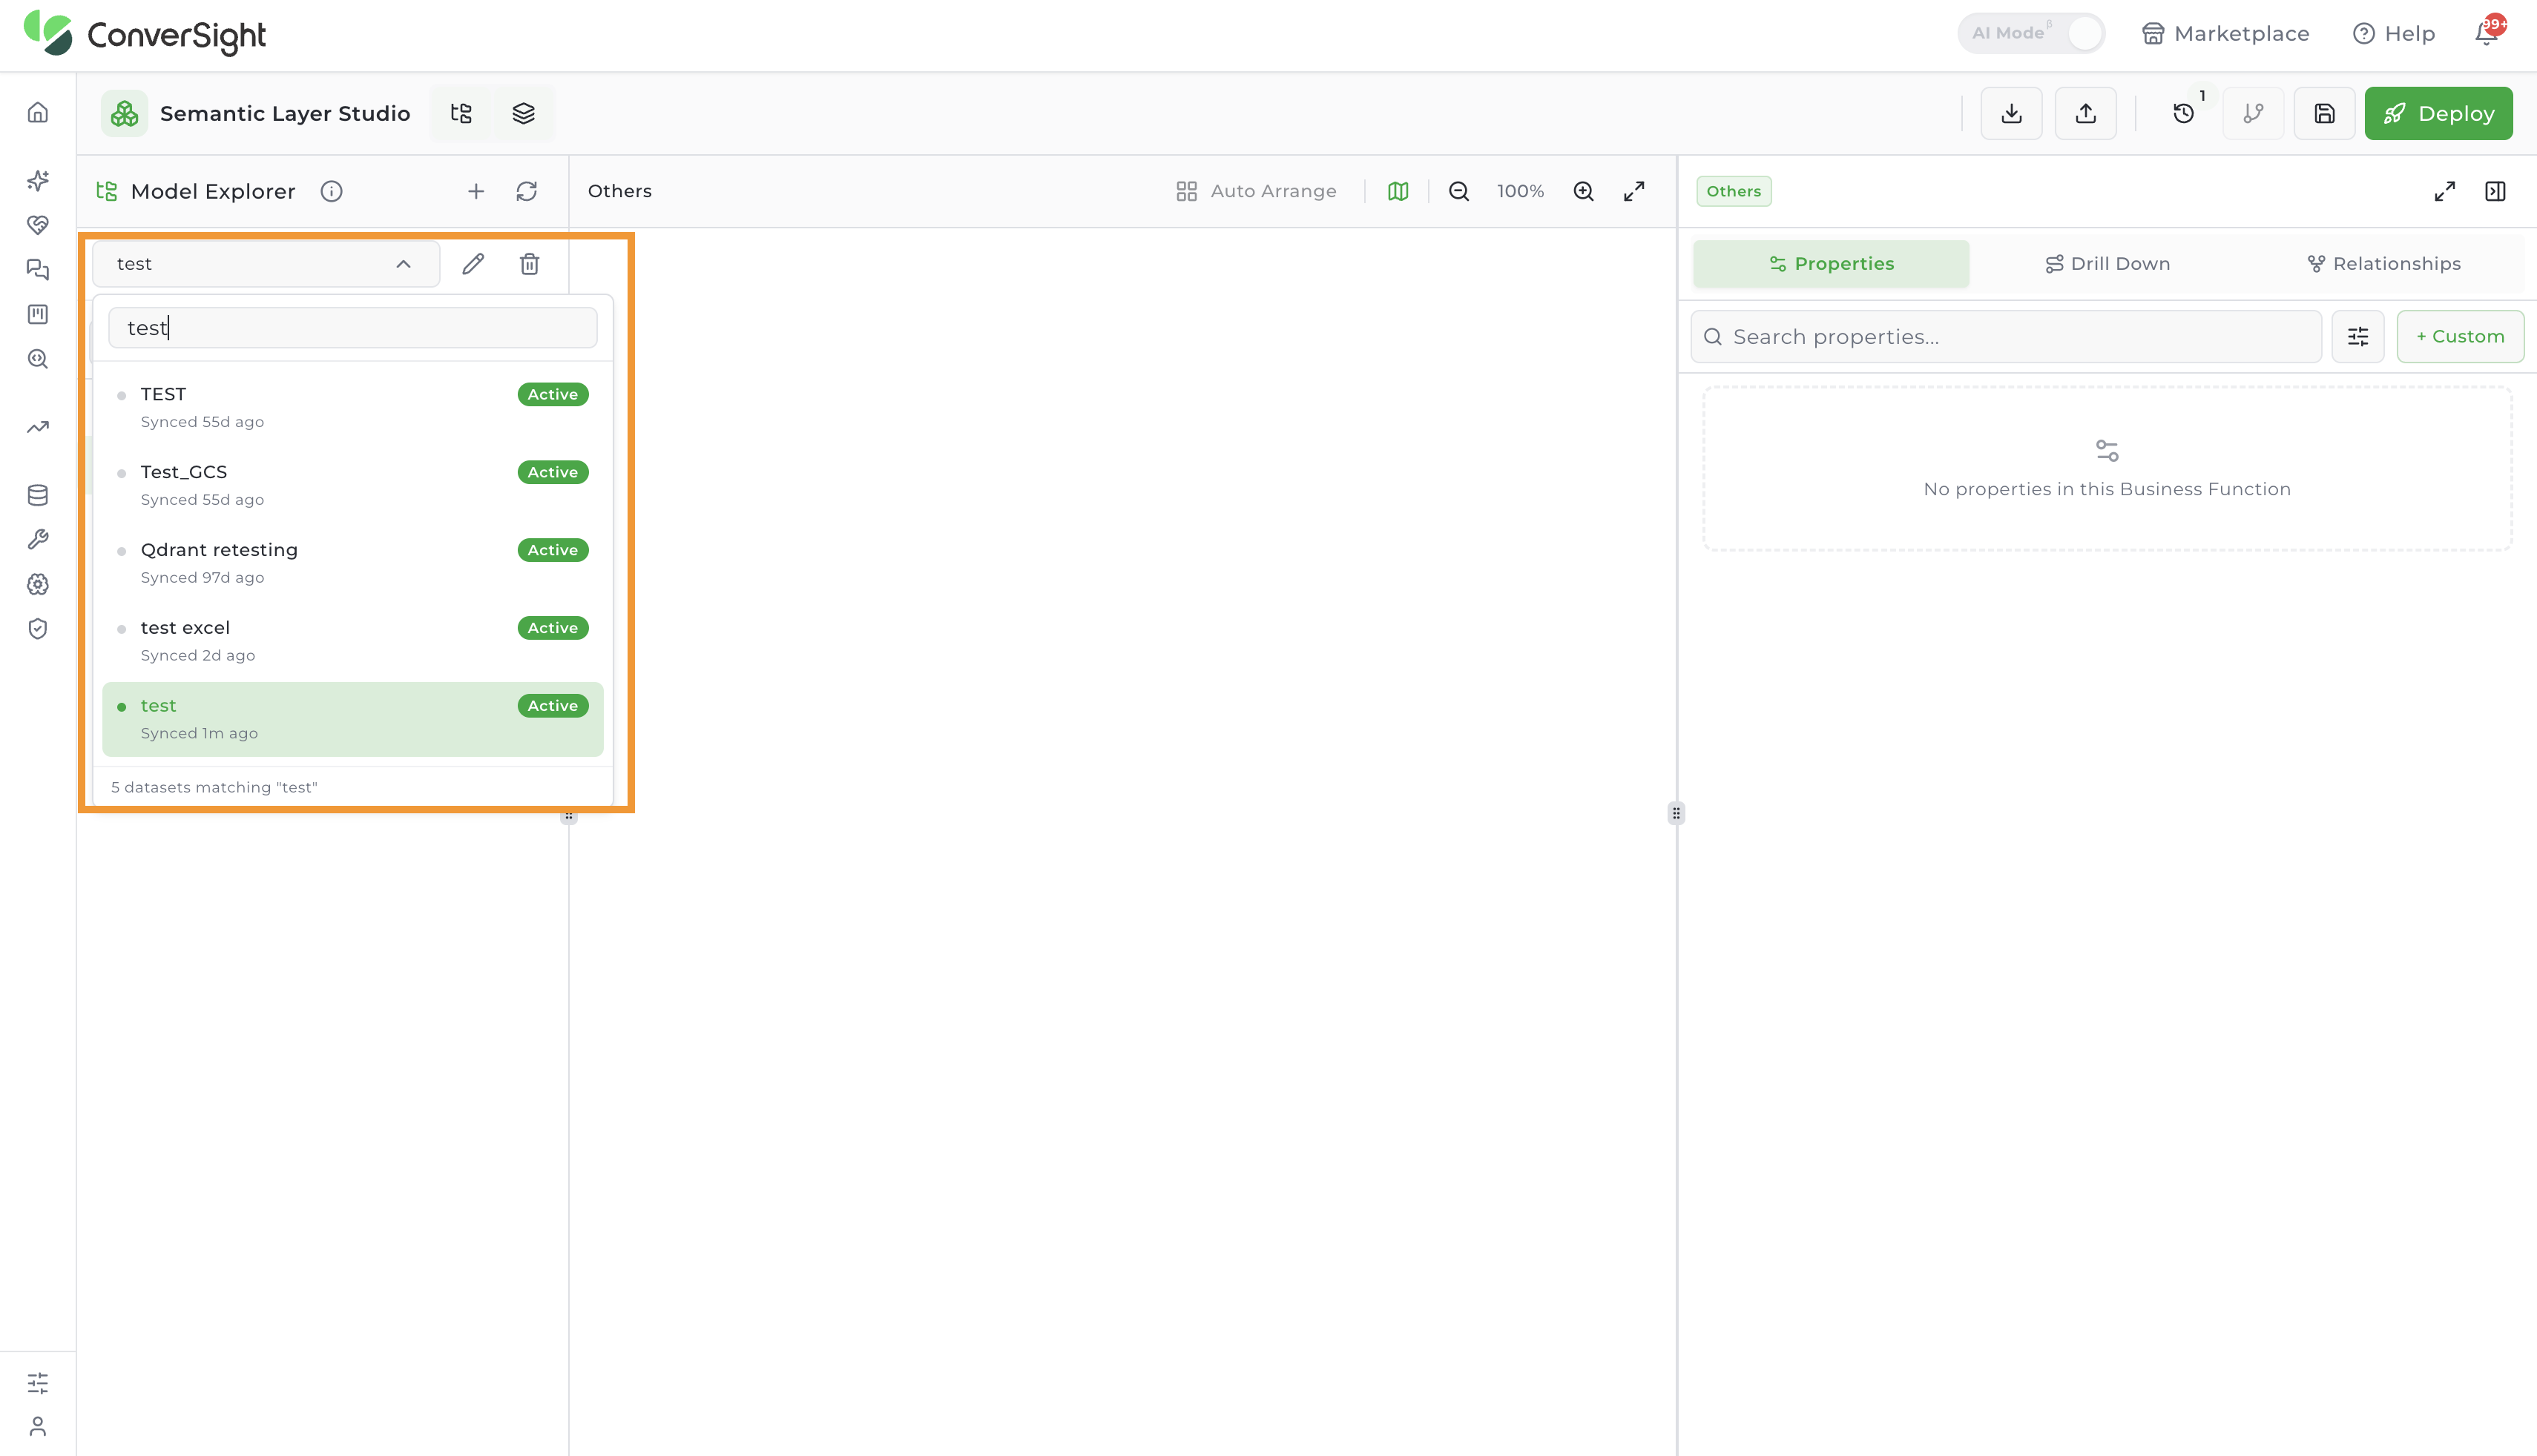Edit the test dataset with pencil icon
This screenshot has width=2537, height=1456.
pos(473,264)
